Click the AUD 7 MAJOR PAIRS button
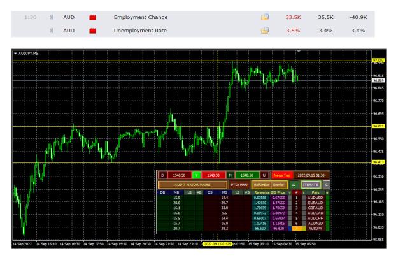Viewport: 398px width, 260px height. pos(192,185)
